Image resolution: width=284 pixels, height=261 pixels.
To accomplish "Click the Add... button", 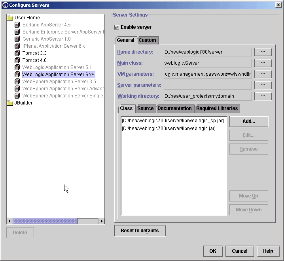I will click(x=249, y=121).
